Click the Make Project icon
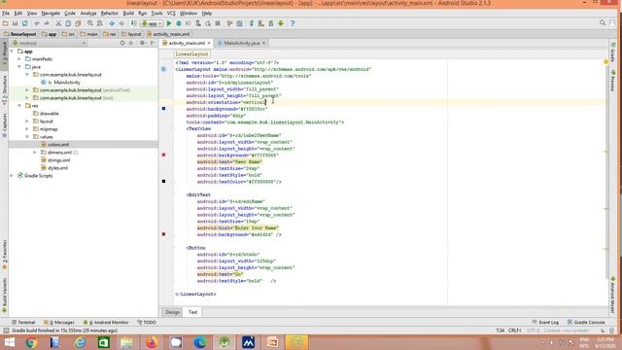 pyautogui.click(x=134, y=23)
